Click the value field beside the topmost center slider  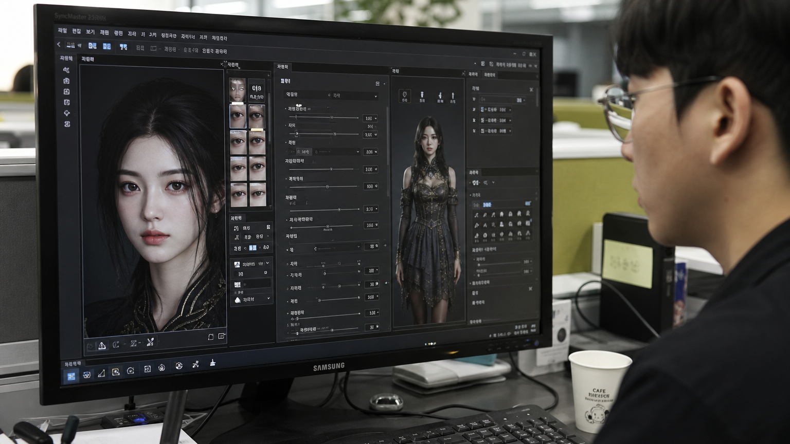pos(370,118)
